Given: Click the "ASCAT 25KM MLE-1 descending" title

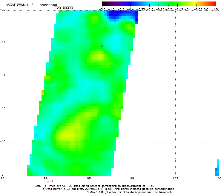Looking at the screenshot, I should coord(31,5).
